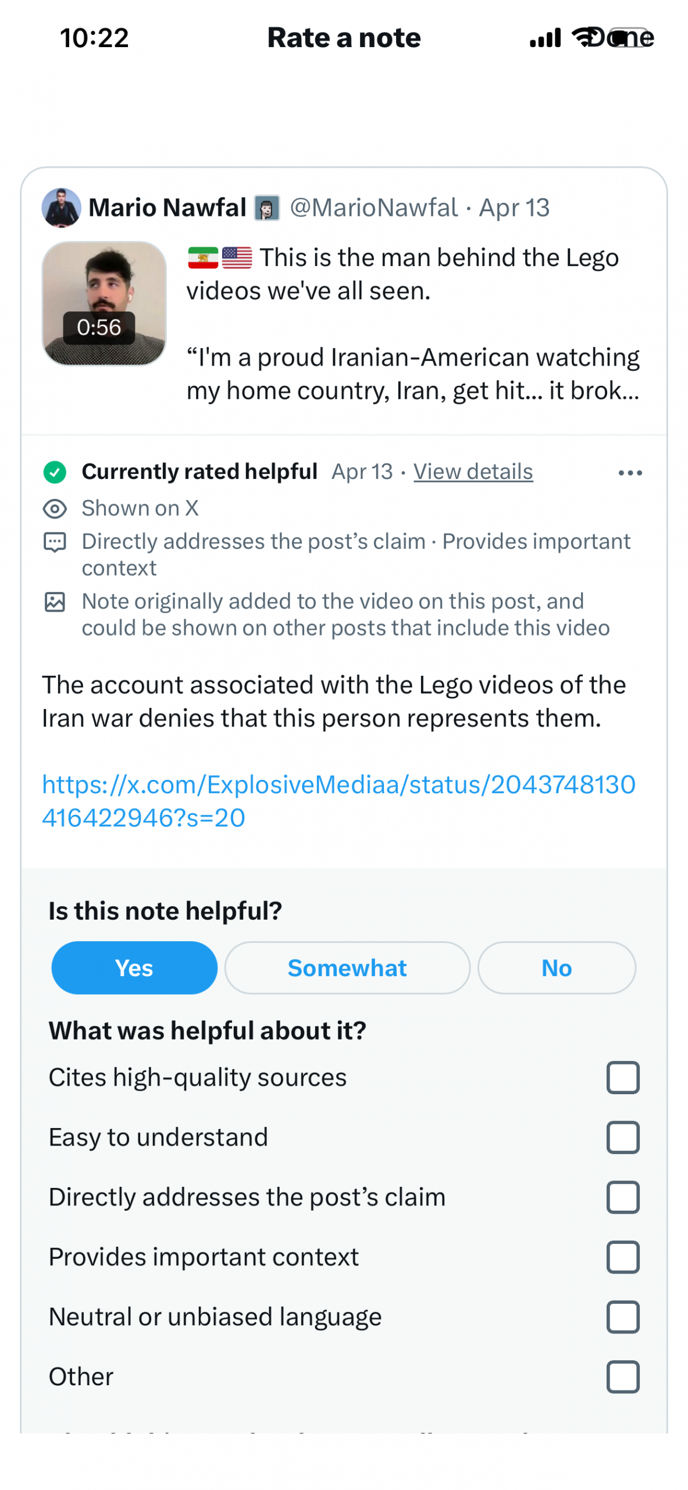Click the affiliate badge next to Mario Nawfal

pyautogui.click(x=267, y=208)
